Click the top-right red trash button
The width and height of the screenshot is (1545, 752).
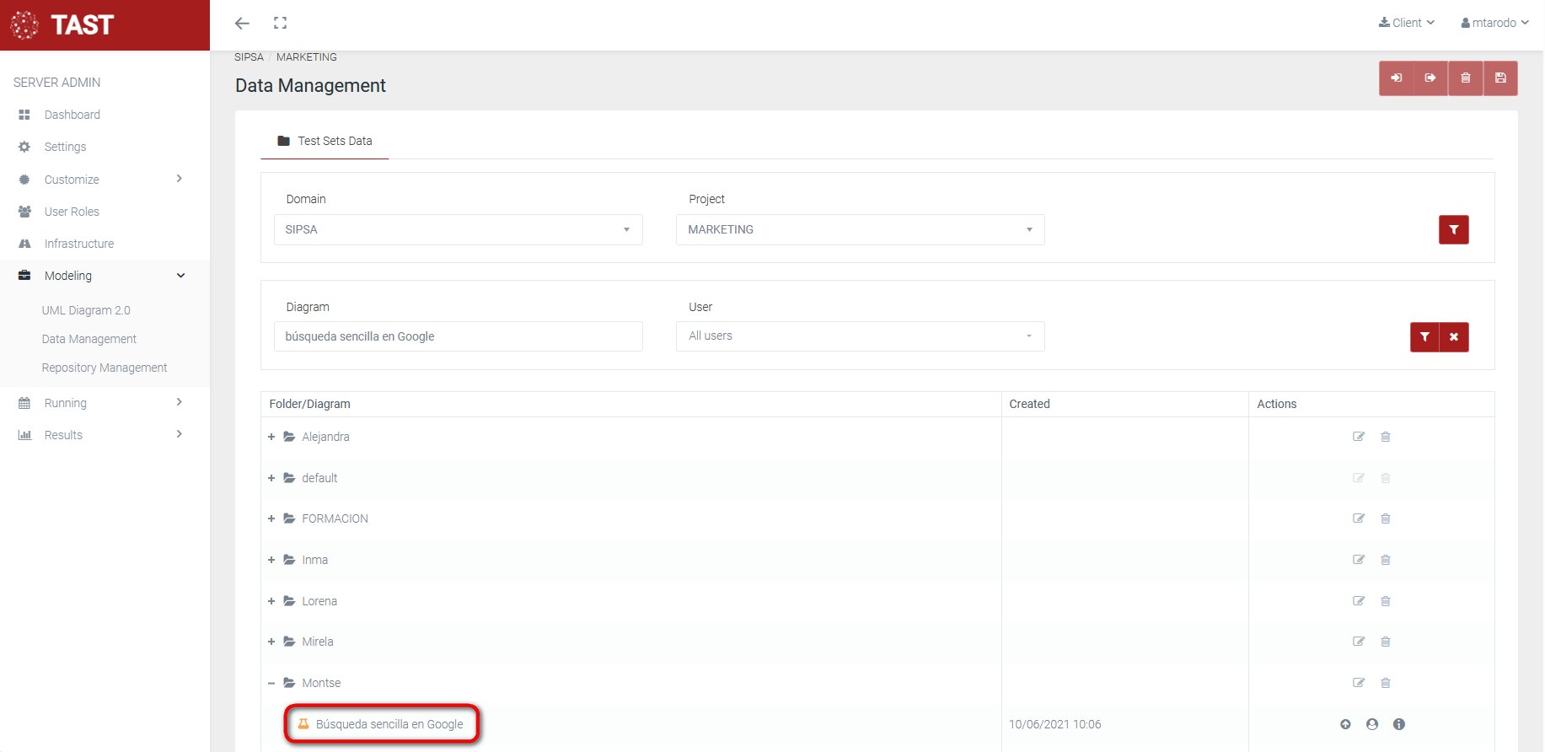(1466, 78)
